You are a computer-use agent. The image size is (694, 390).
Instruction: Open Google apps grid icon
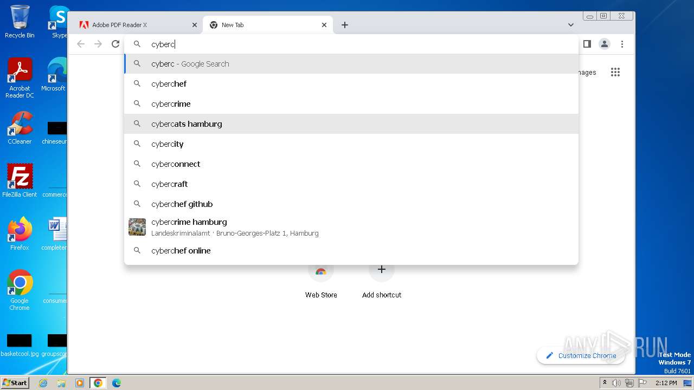pyautogui.click(x=615, y=72)
